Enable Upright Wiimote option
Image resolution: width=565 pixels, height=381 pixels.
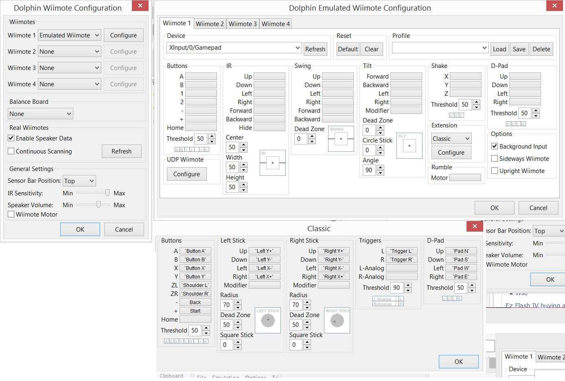point(495,171)
